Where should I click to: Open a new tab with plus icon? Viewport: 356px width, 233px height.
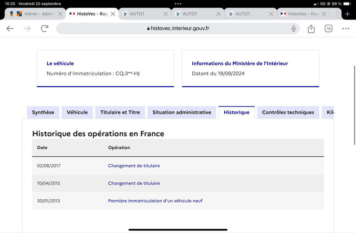(x=348, y=14)
